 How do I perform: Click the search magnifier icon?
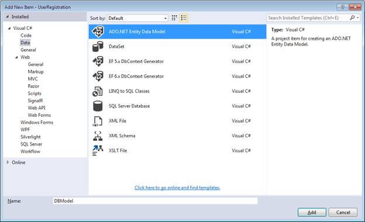[x=352, y=18]
